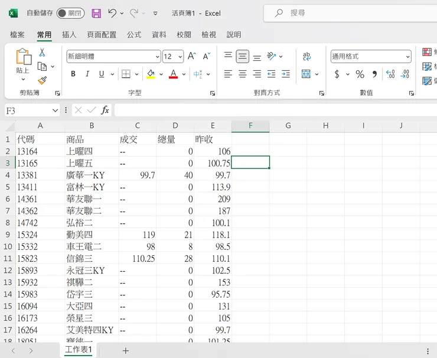
Task: Click the comma style icon
Action: tap(374, 74)
